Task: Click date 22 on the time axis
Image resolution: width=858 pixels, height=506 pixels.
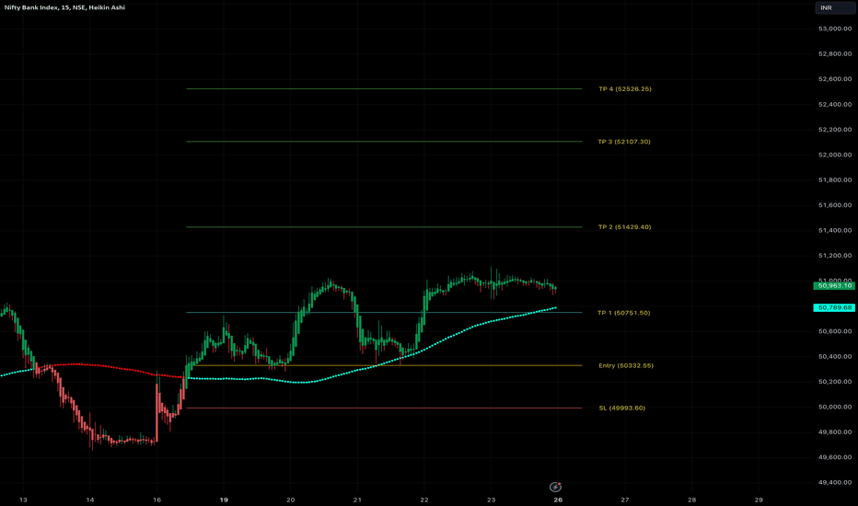Action: 424,500
